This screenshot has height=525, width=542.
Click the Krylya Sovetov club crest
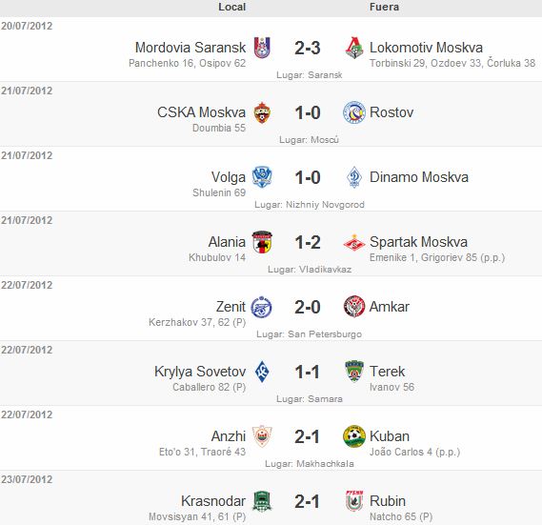point(262,372)
